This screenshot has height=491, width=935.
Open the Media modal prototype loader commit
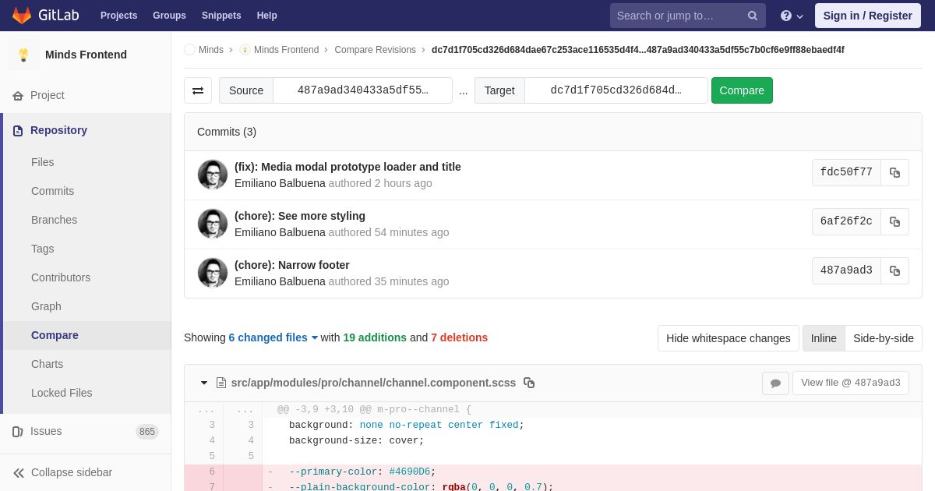click(x=348, y=167)
